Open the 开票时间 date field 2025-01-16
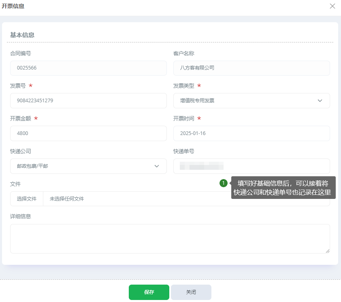This screenshot has height=302, width=341. [251, 133]
